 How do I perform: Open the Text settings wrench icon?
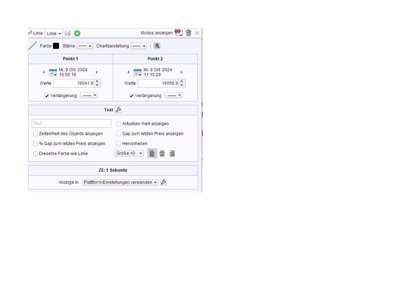pos(118,110)
